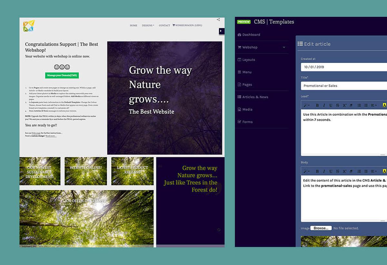Open the paragraph alignment dropdown in Lead editor

click(x=373, y=105)
